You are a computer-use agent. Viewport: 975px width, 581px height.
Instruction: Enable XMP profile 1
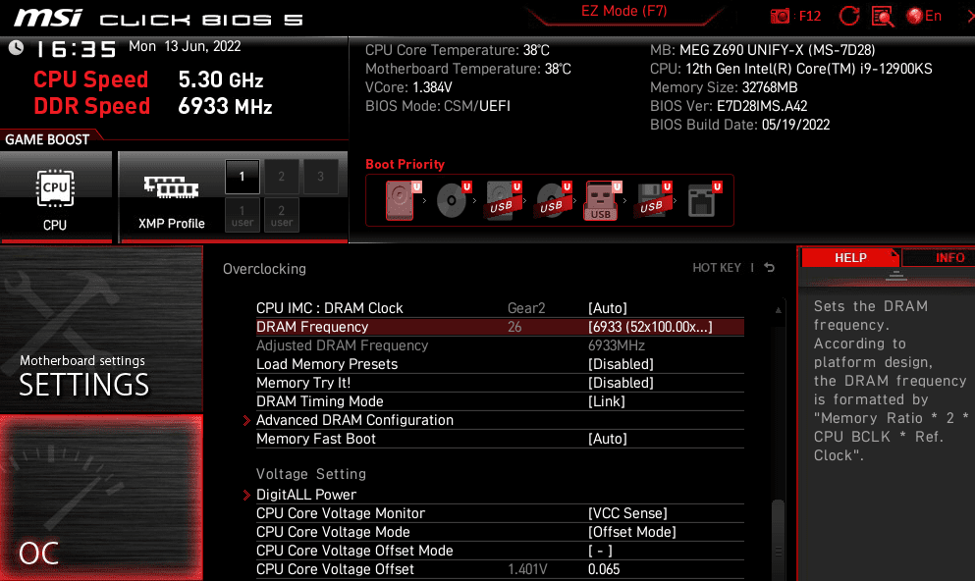coord(242,177)
